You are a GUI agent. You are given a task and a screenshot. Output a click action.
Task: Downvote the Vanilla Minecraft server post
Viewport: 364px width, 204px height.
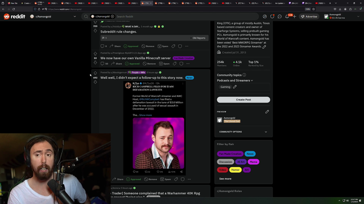click(95, 62)
